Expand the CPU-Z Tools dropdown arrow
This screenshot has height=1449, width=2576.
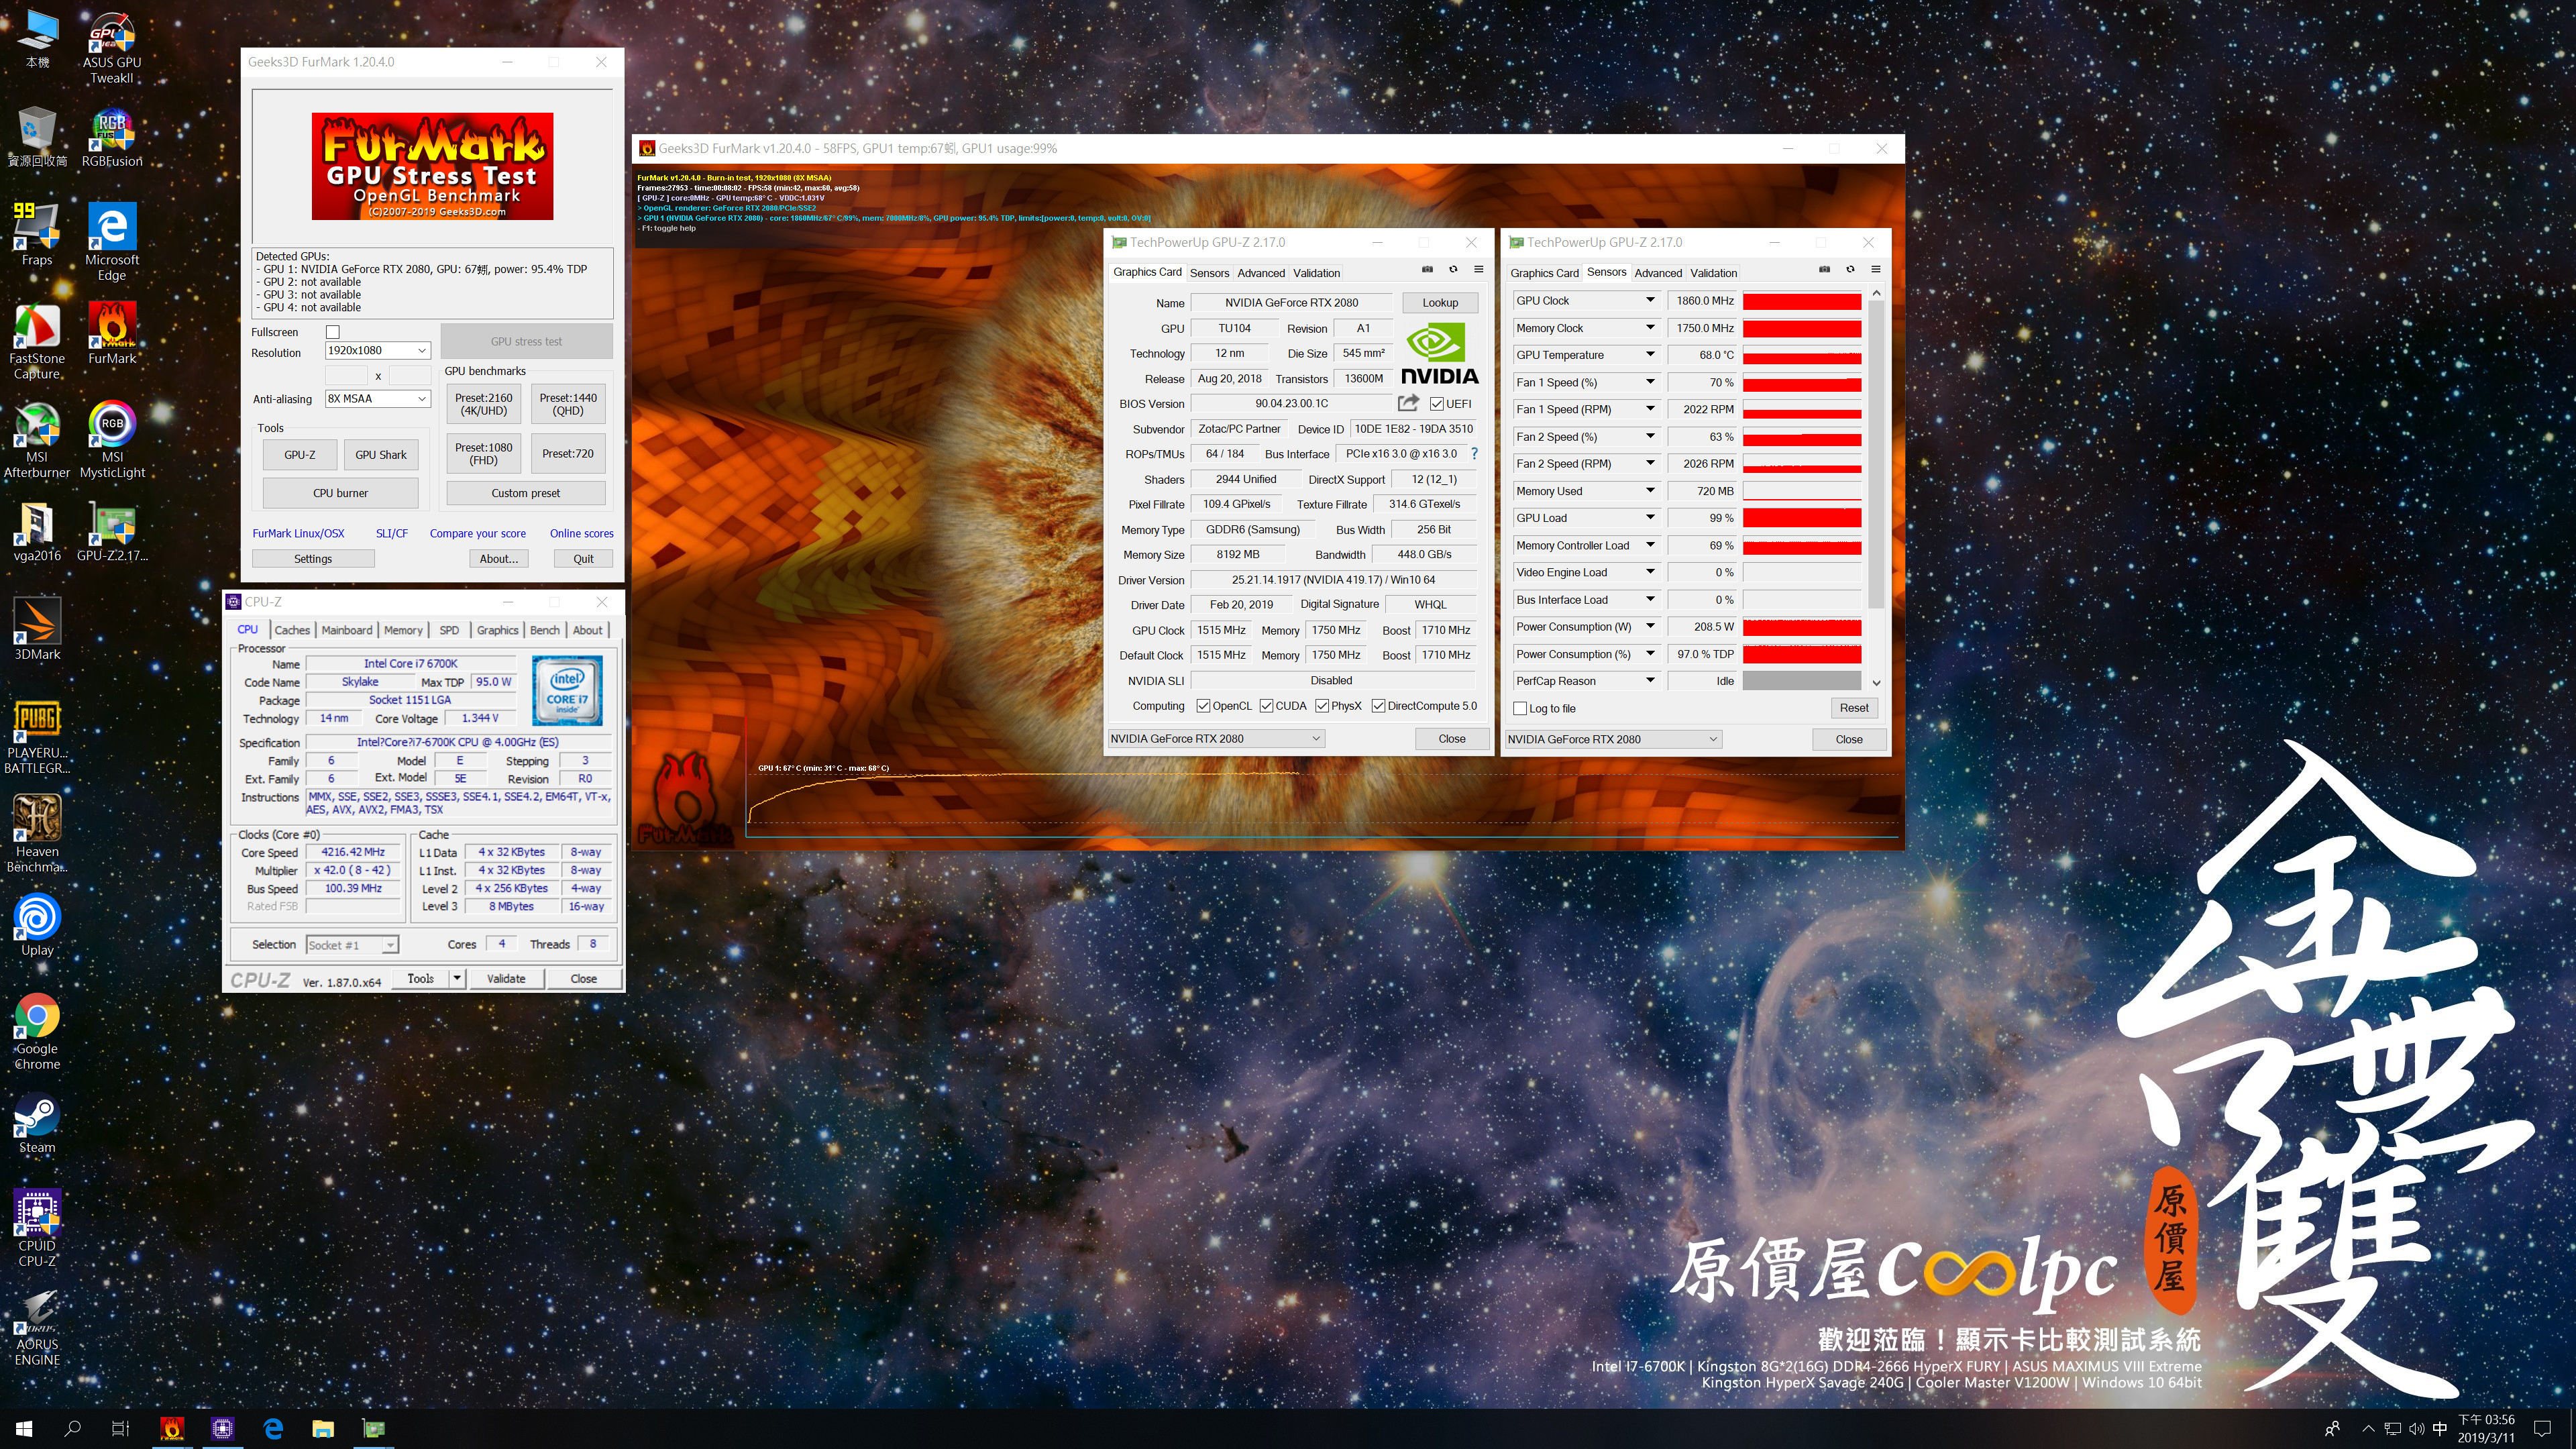(x=457, y=979)
